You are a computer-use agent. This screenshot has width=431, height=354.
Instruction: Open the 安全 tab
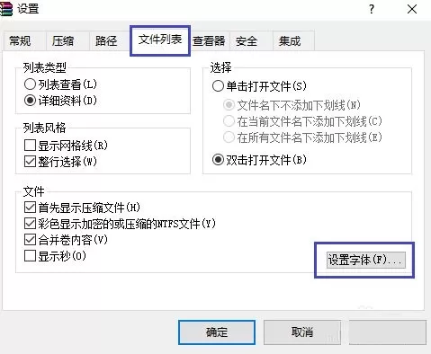point(247,40)
